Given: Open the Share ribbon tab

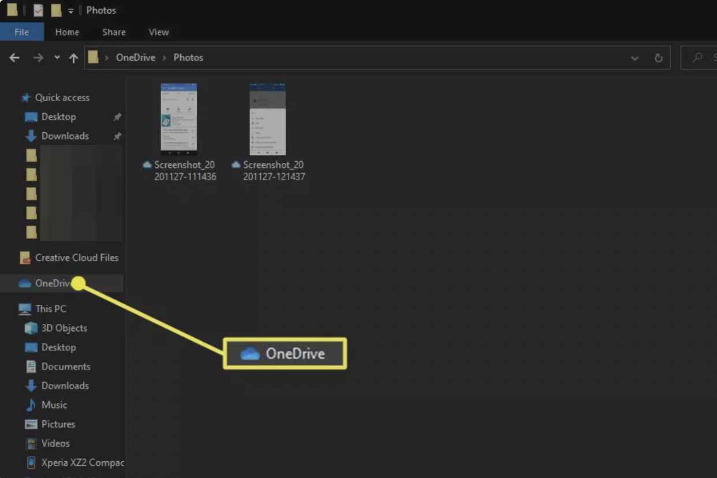Looking at the screenshot, I should 114,32.
